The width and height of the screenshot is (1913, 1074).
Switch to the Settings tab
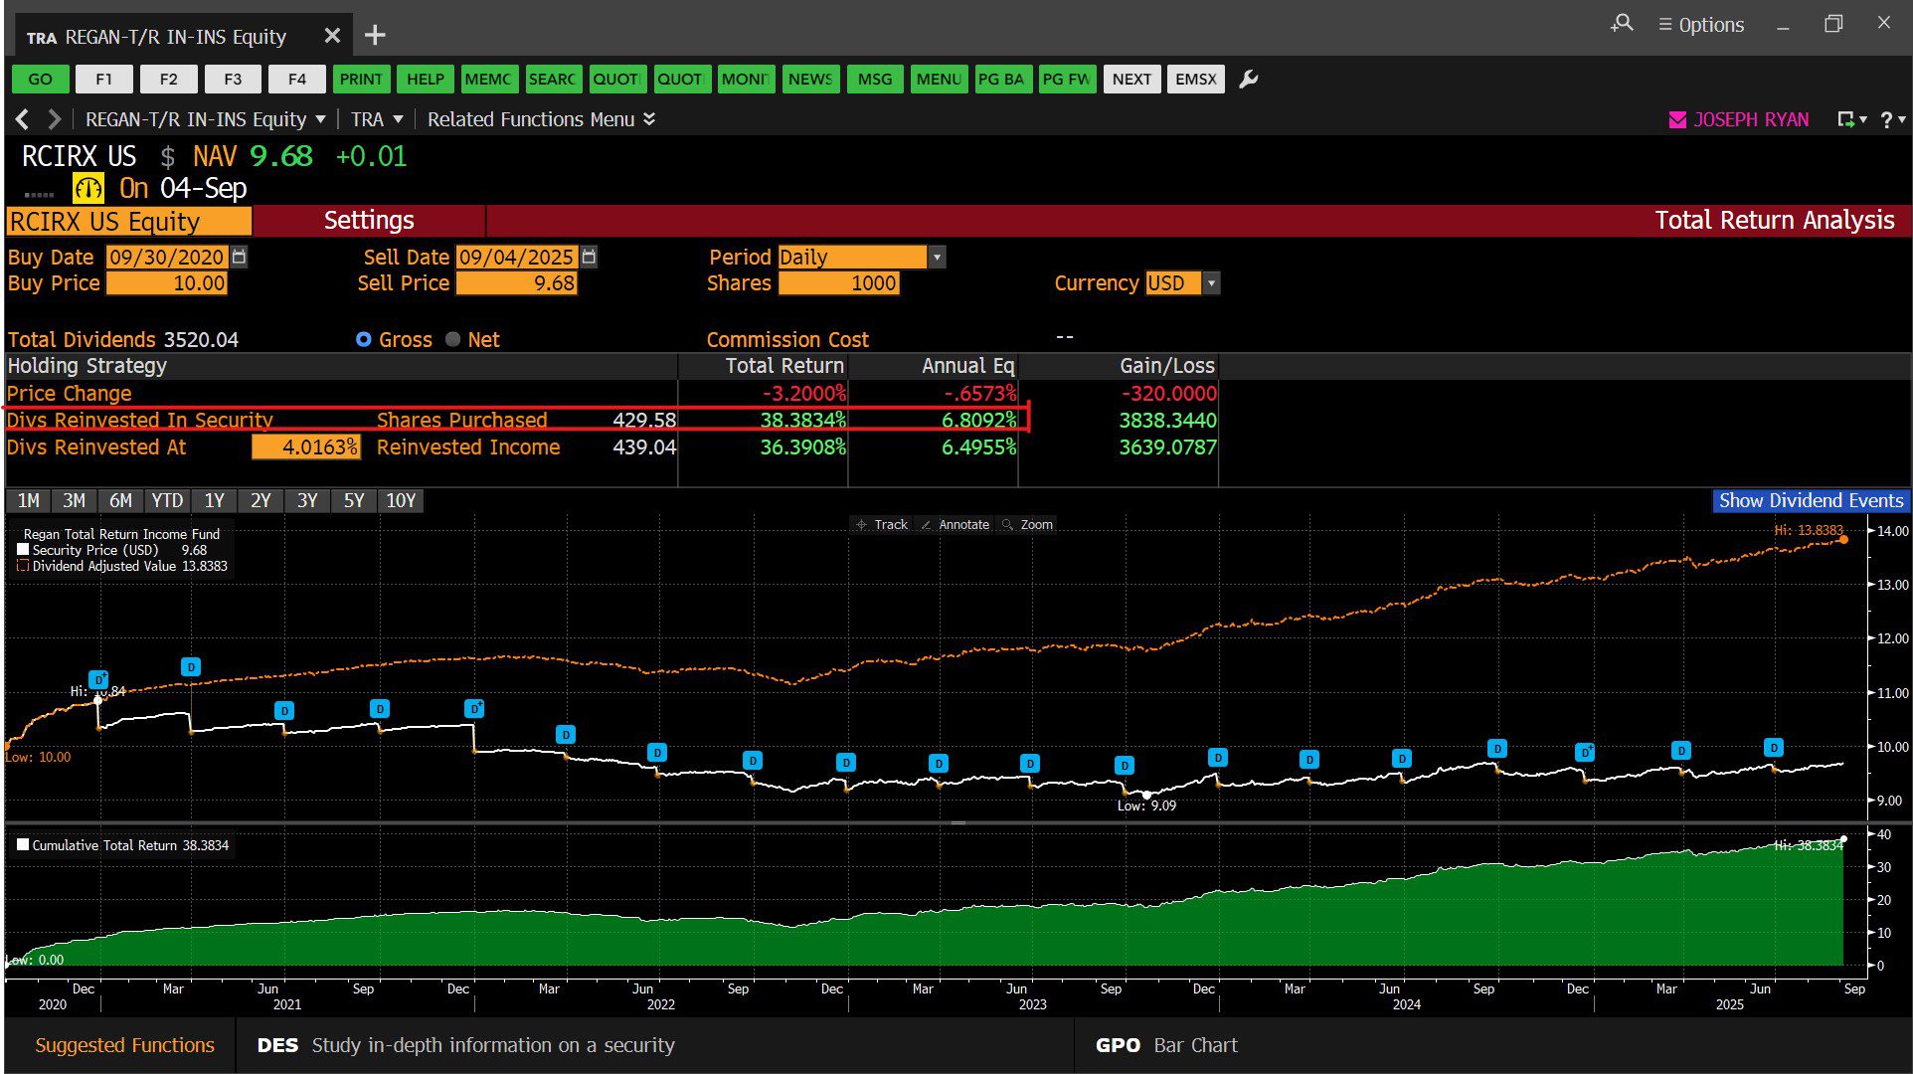tap(368, 221)
